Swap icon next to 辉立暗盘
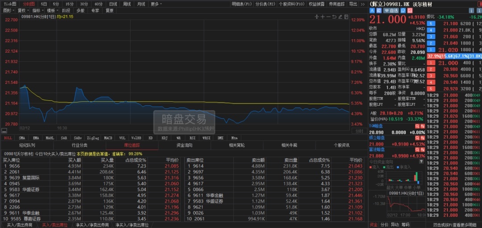Viewport: 482px width, 228px height. [x=422, y=138]
